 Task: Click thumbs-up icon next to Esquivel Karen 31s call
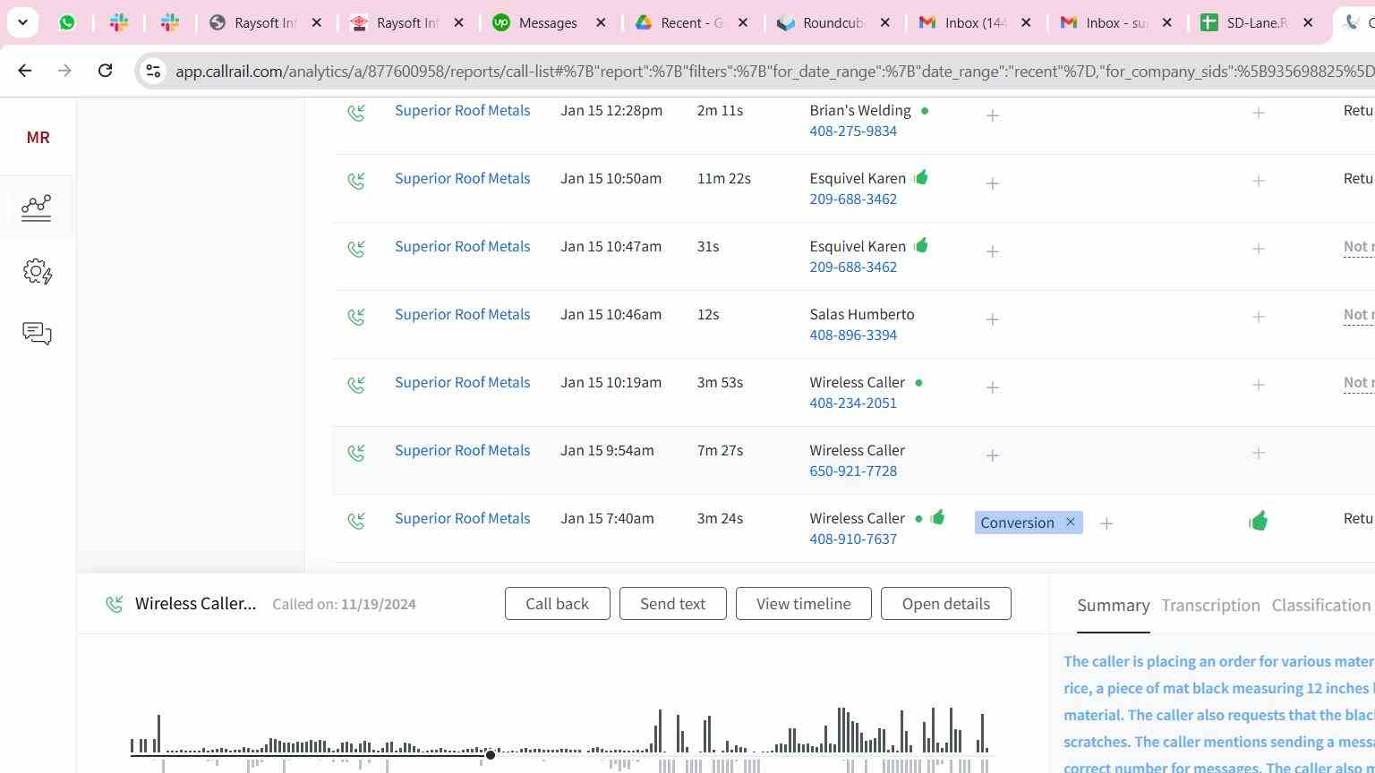(x=920, y=245)
